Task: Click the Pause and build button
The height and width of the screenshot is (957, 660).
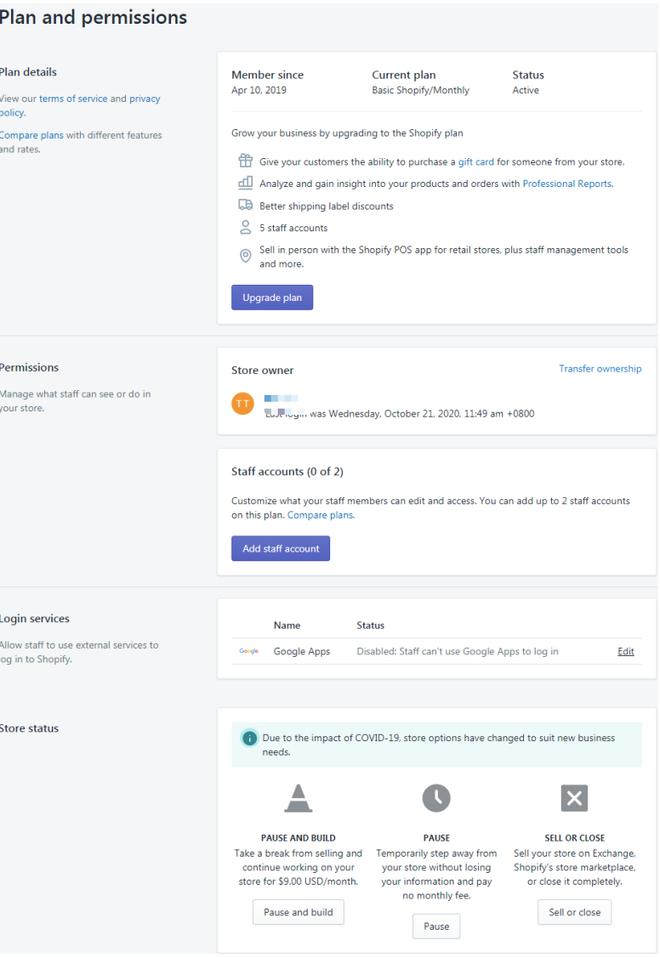Action: click(x=299, y=912)
